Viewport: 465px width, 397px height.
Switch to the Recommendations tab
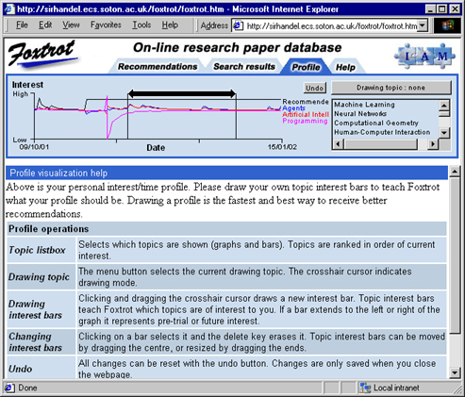tap(158, 67)
